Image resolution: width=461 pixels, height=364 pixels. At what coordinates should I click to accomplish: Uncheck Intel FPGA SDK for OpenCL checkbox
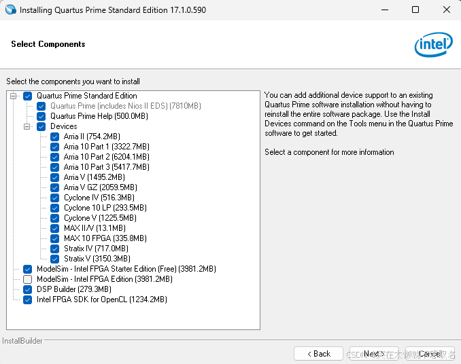[x=28, y=299]
